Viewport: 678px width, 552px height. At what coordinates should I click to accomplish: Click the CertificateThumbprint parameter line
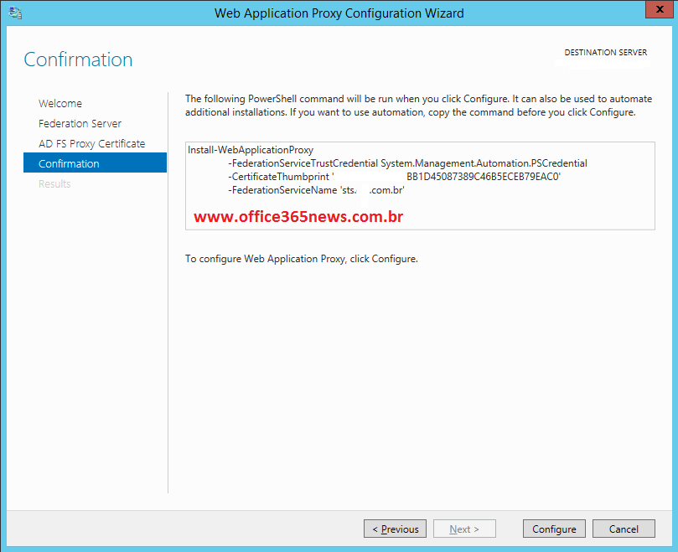coord(394,177)
